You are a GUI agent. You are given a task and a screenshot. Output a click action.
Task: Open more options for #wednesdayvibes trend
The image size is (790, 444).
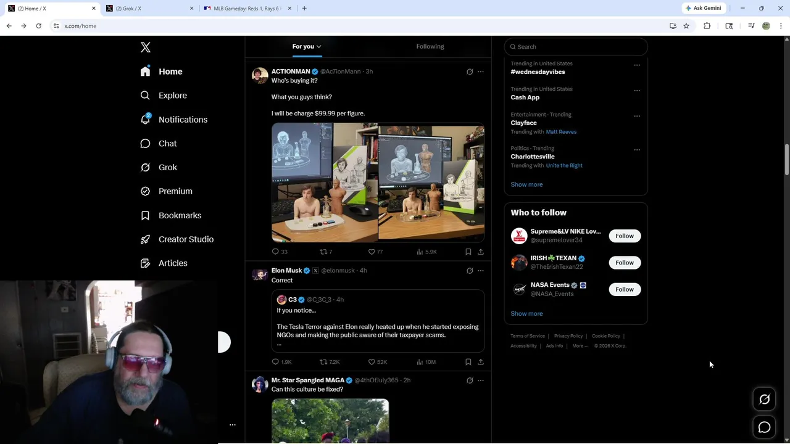[637, 65]
